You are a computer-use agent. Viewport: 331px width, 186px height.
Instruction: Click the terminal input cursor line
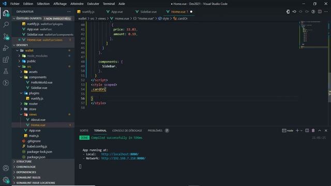(80, 166)
